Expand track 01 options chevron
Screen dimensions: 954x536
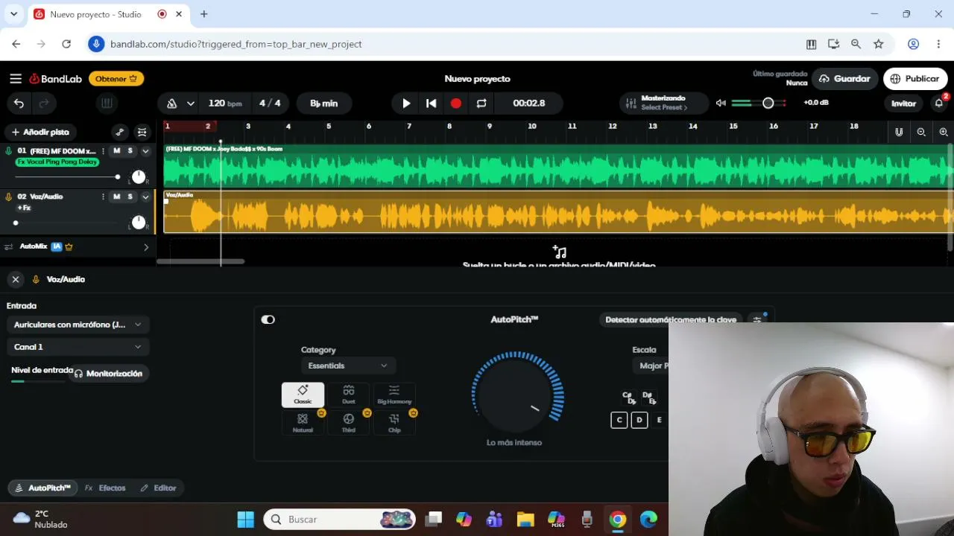145,151
